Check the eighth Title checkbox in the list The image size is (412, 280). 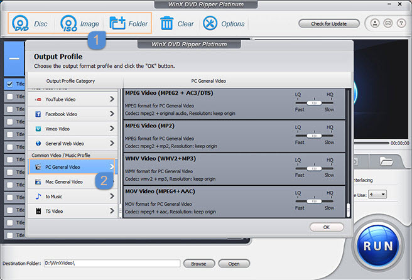(x=9, y=172)
